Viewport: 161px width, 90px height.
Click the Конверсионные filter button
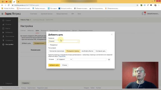coord(40,43)
